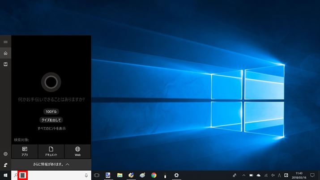Click inside the taskbar search field
The image size is (320, 180).
click(x=54, y=176)
